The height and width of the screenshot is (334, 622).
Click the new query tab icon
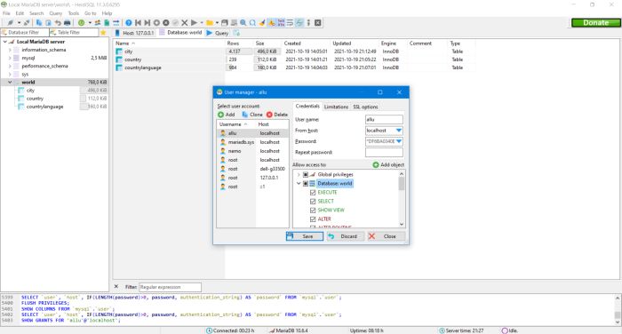(236, 33)
